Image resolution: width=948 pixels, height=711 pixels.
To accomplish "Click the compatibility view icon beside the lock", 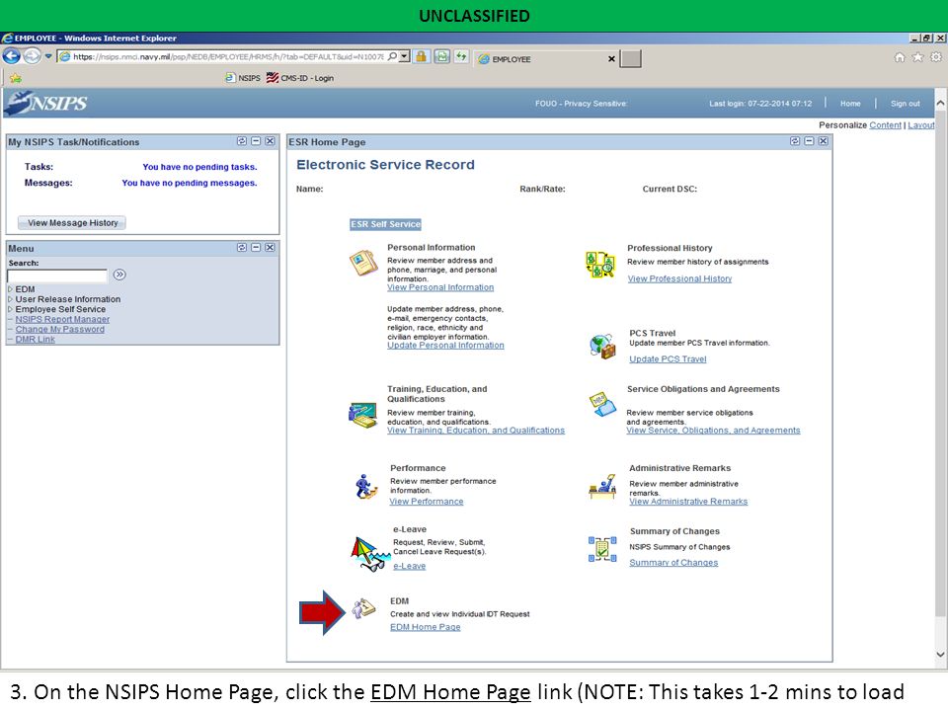I will click(x=442, y=57).
